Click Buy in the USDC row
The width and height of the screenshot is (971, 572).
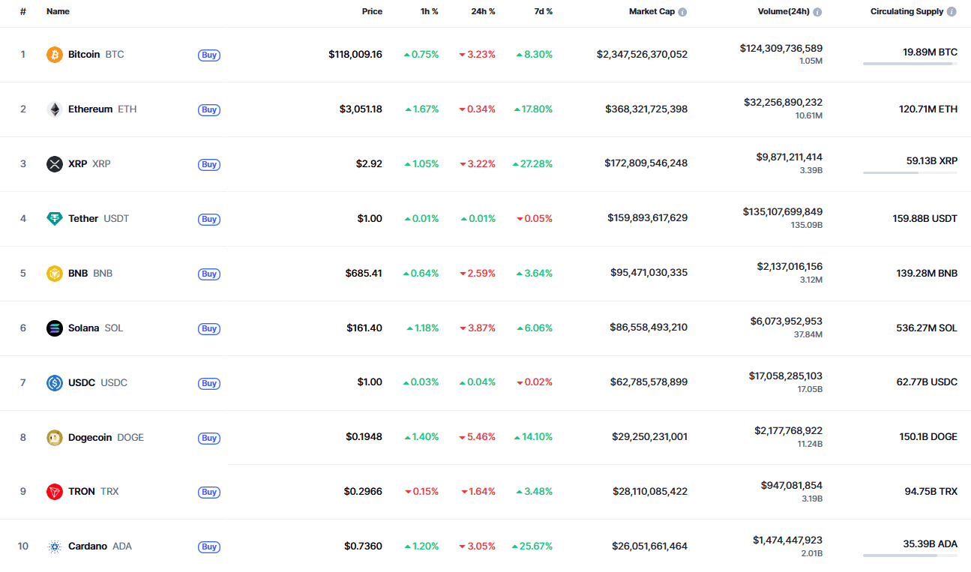pos(209,383)
